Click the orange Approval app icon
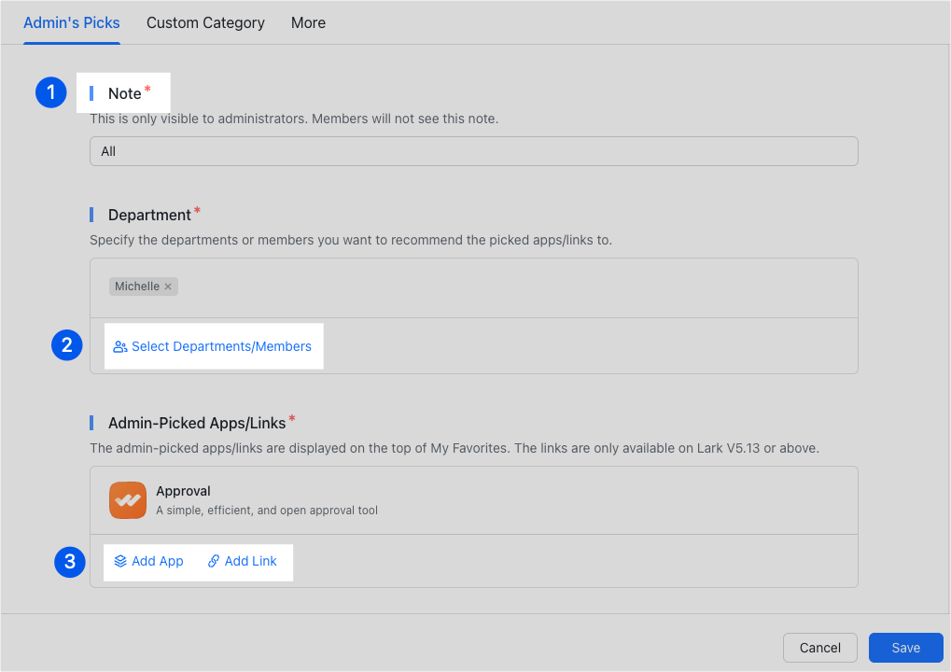The width and height of the screenshot is (951, 672). pyautogui.click(x=127, y=500)
